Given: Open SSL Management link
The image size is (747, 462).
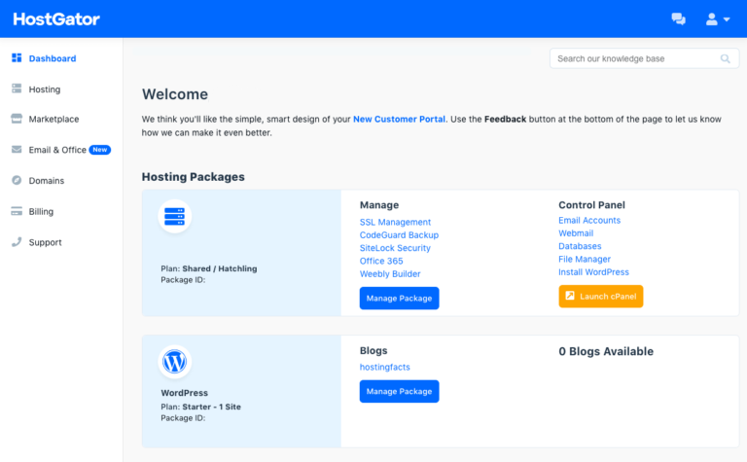Looking at the screenshot, I should (x=395, y=222).
